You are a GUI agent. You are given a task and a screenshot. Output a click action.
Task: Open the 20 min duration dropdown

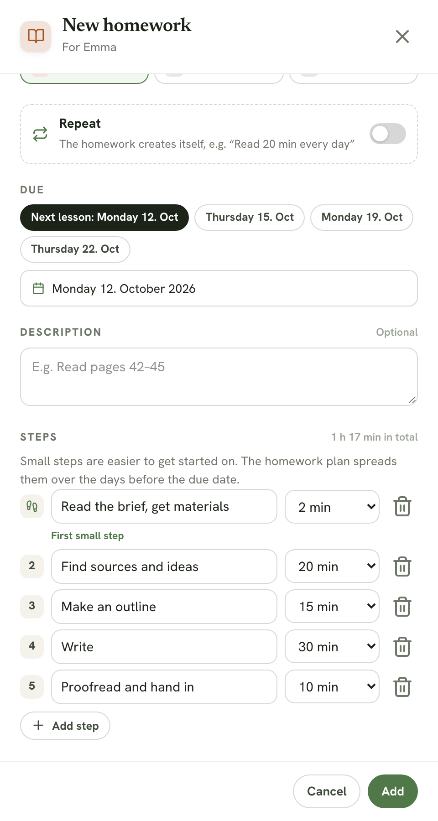(x=332, y=566)
